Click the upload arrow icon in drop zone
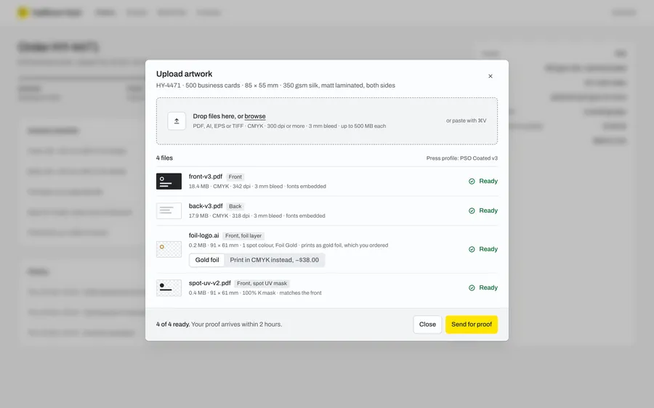 coord(177,121)
